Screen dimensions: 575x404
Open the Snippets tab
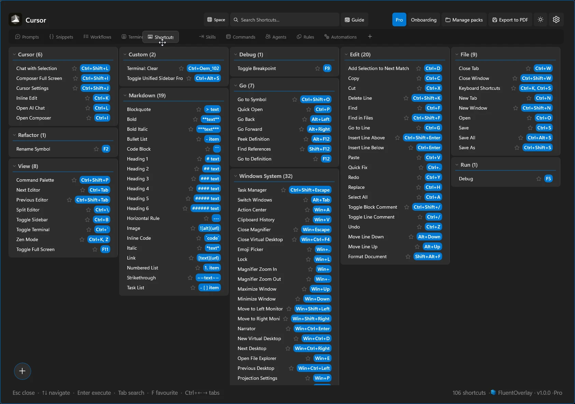61,37
